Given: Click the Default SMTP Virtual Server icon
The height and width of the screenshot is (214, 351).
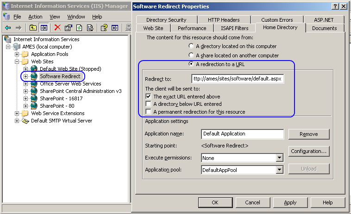Looking at the screenshot, I should point(25,121).
